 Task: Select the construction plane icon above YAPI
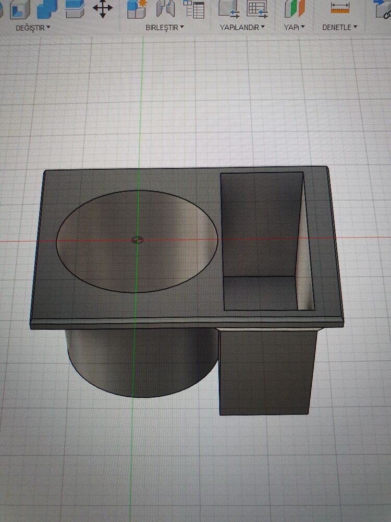pos(295,9)
